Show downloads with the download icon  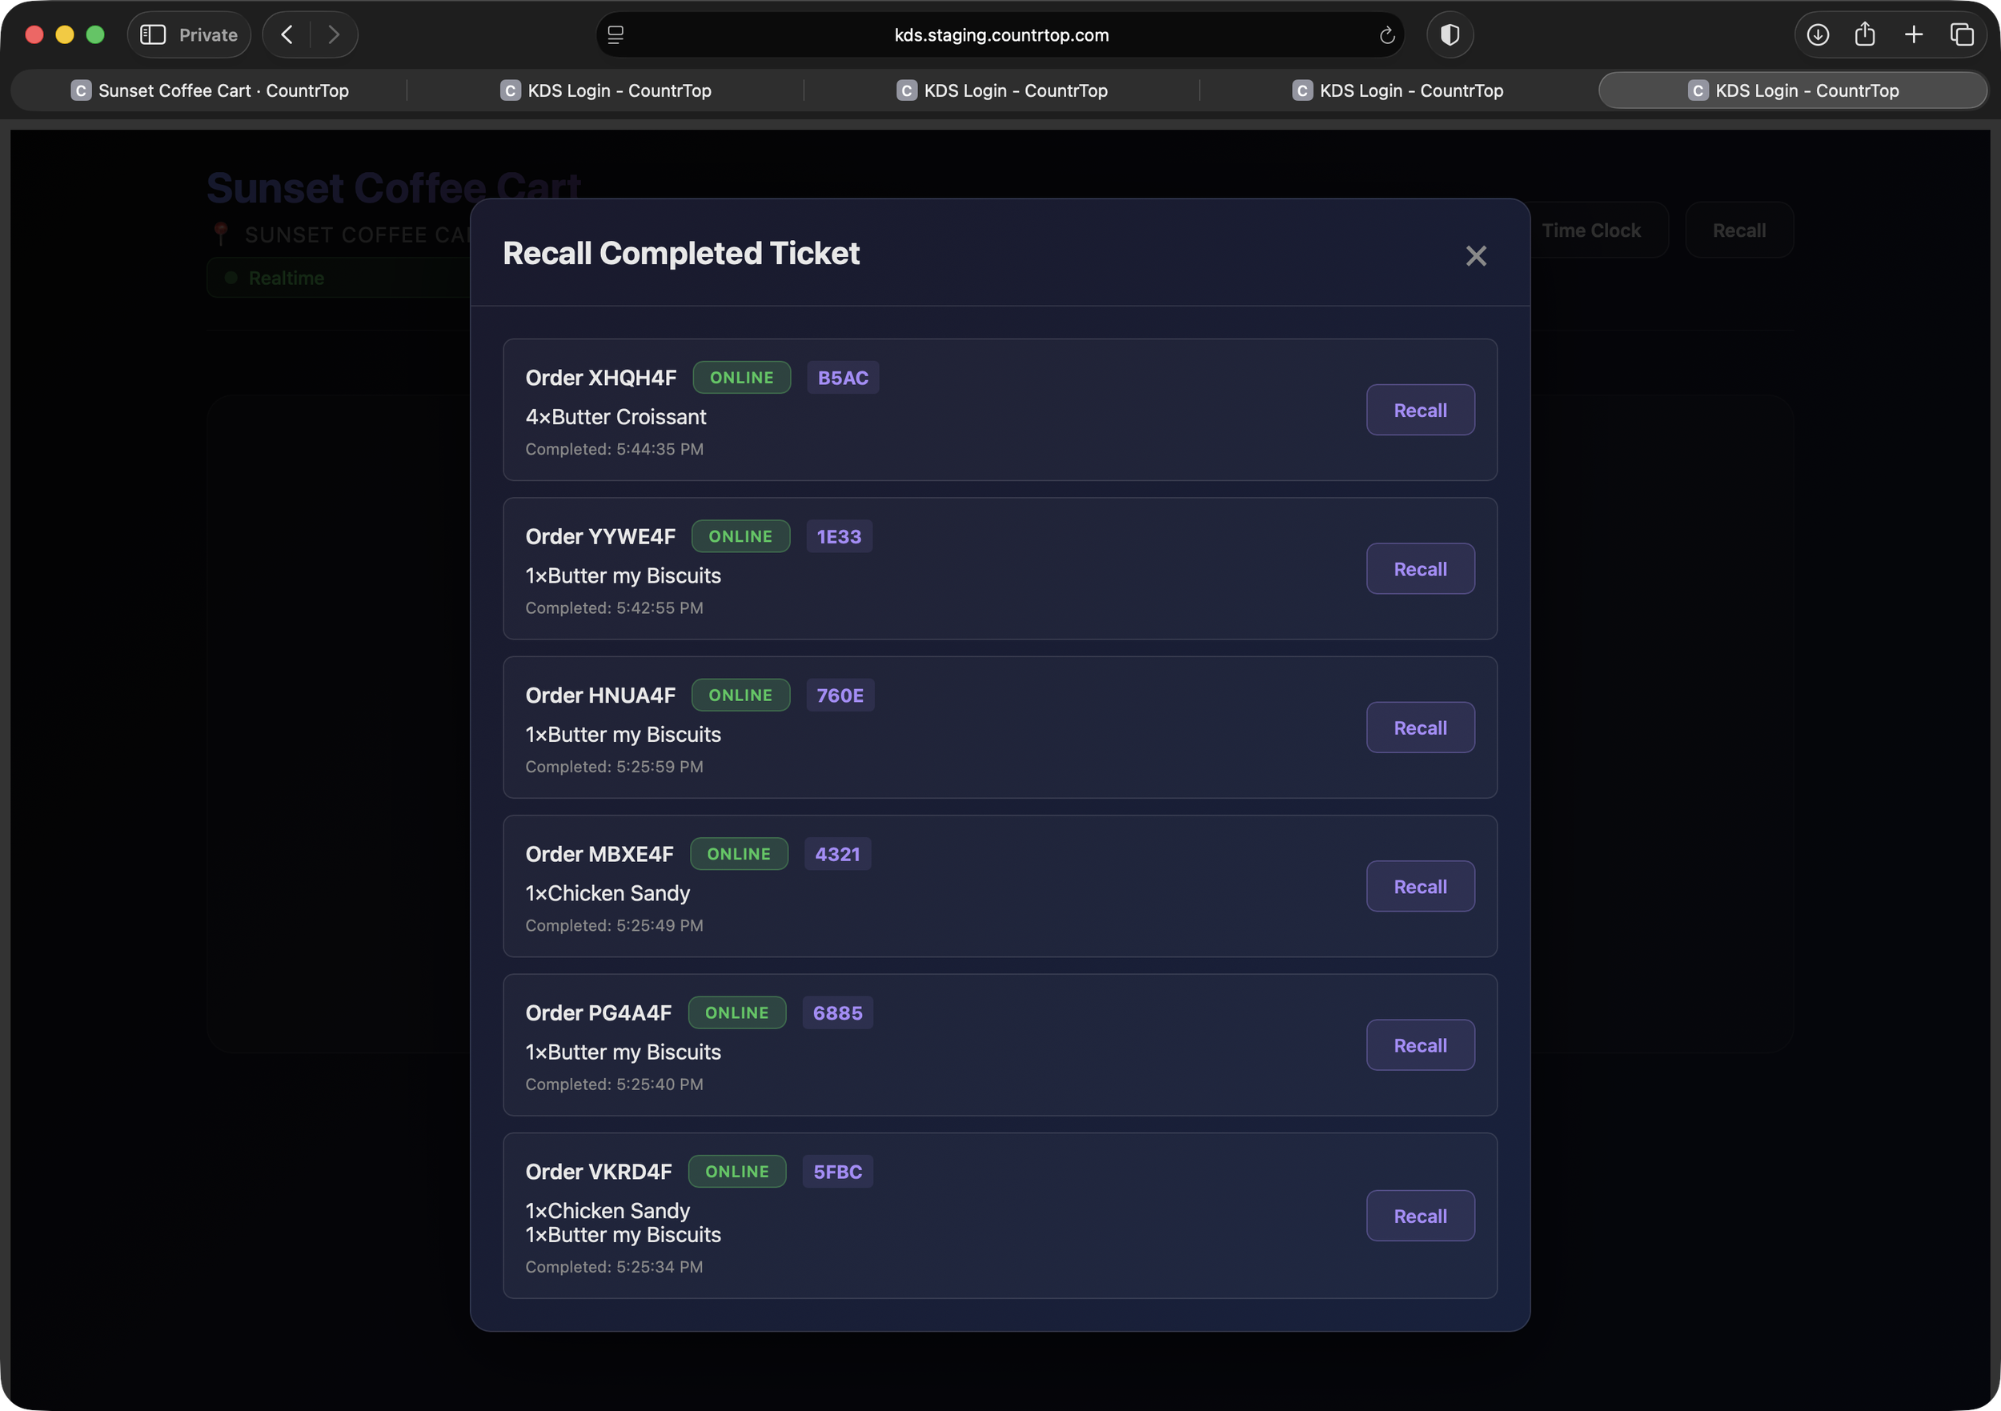point(1817,35)
